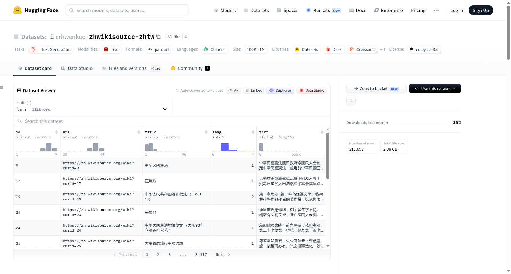Click the Log In link
Screen dimensions: 511x274
pos(456,11)
